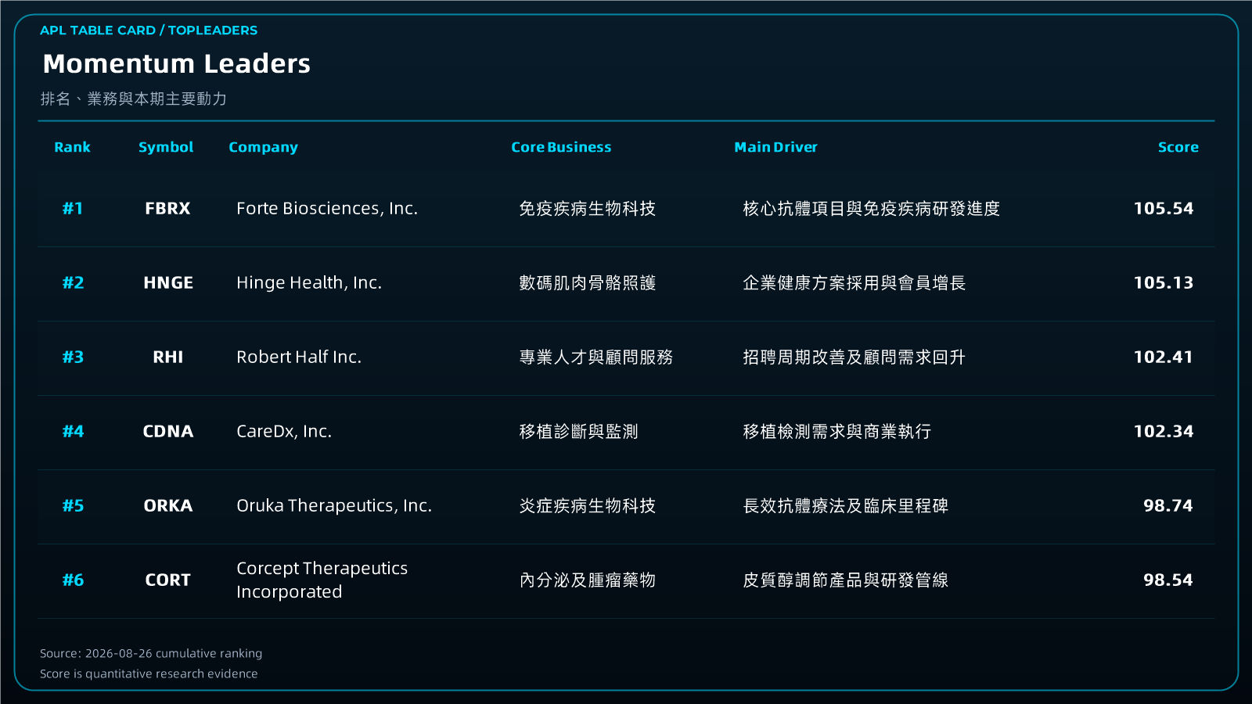Screen dimensions: 1252x704
Task: Click the score 102.34
Action: 1164,432
